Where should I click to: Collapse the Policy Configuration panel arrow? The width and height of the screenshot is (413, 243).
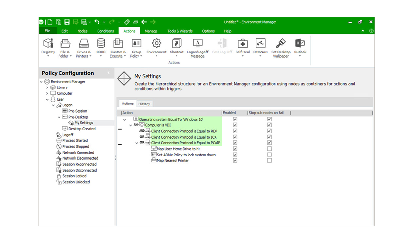[109, 73]
